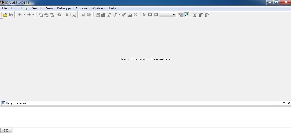Click the IDC button

click(x=6, y=130)
